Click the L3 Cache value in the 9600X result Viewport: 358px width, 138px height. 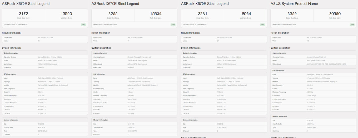42,113
